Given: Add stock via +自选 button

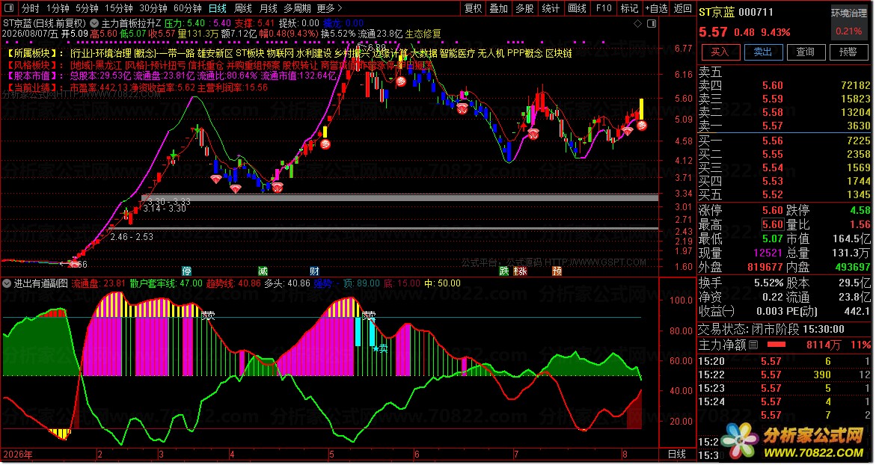Looking at the screenshot, I should (656, 8).
